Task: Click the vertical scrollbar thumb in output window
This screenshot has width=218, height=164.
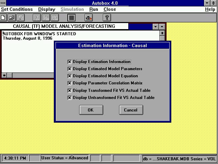Action: [x=162, y=38]
